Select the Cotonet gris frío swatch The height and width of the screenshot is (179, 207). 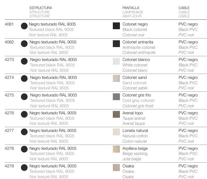click(116, 97)
